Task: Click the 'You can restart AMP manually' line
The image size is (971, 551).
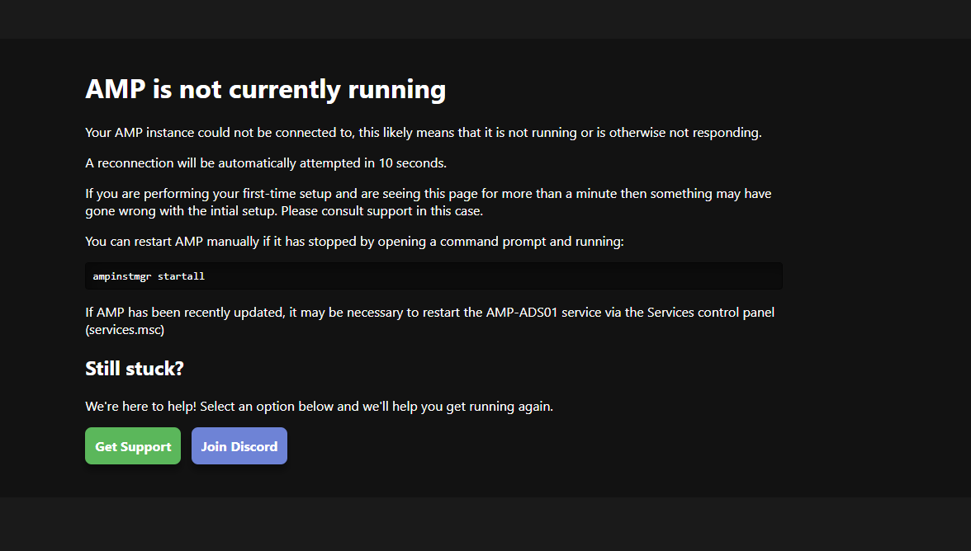Action: pos(354,242)
